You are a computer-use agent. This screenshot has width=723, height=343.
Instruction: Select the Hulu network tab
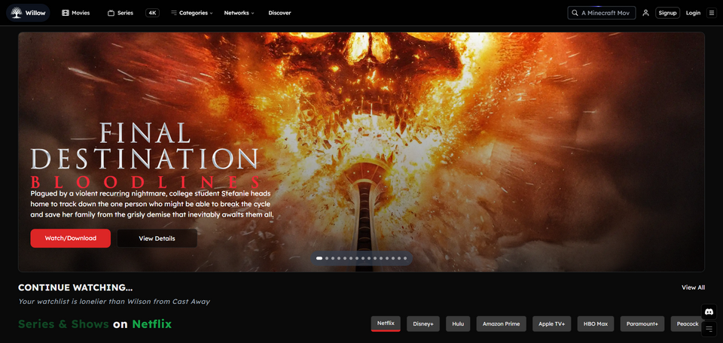pyautogui.click(x=458, y=323)
